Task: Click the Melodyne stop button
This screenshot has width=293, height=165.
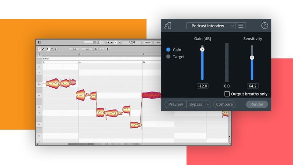Action: [112, 42]
